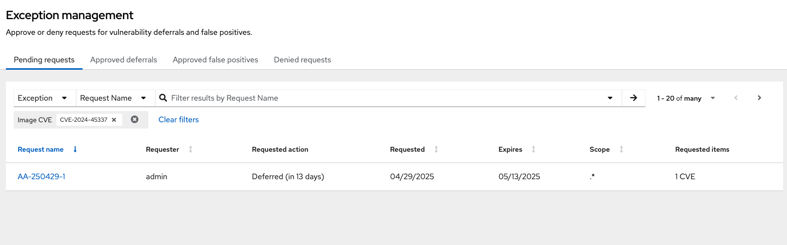Click the search magnifier icon

[163, 98]
